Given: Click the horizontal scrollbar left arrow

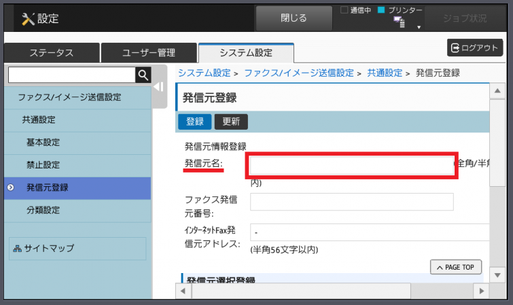Looking at the screenshot, I should (183, 291).
